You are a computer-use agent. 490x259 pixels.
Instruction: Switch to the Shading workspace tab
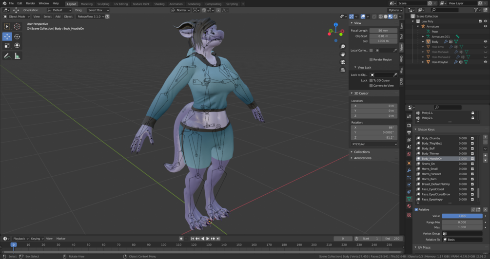coord(159,4)
